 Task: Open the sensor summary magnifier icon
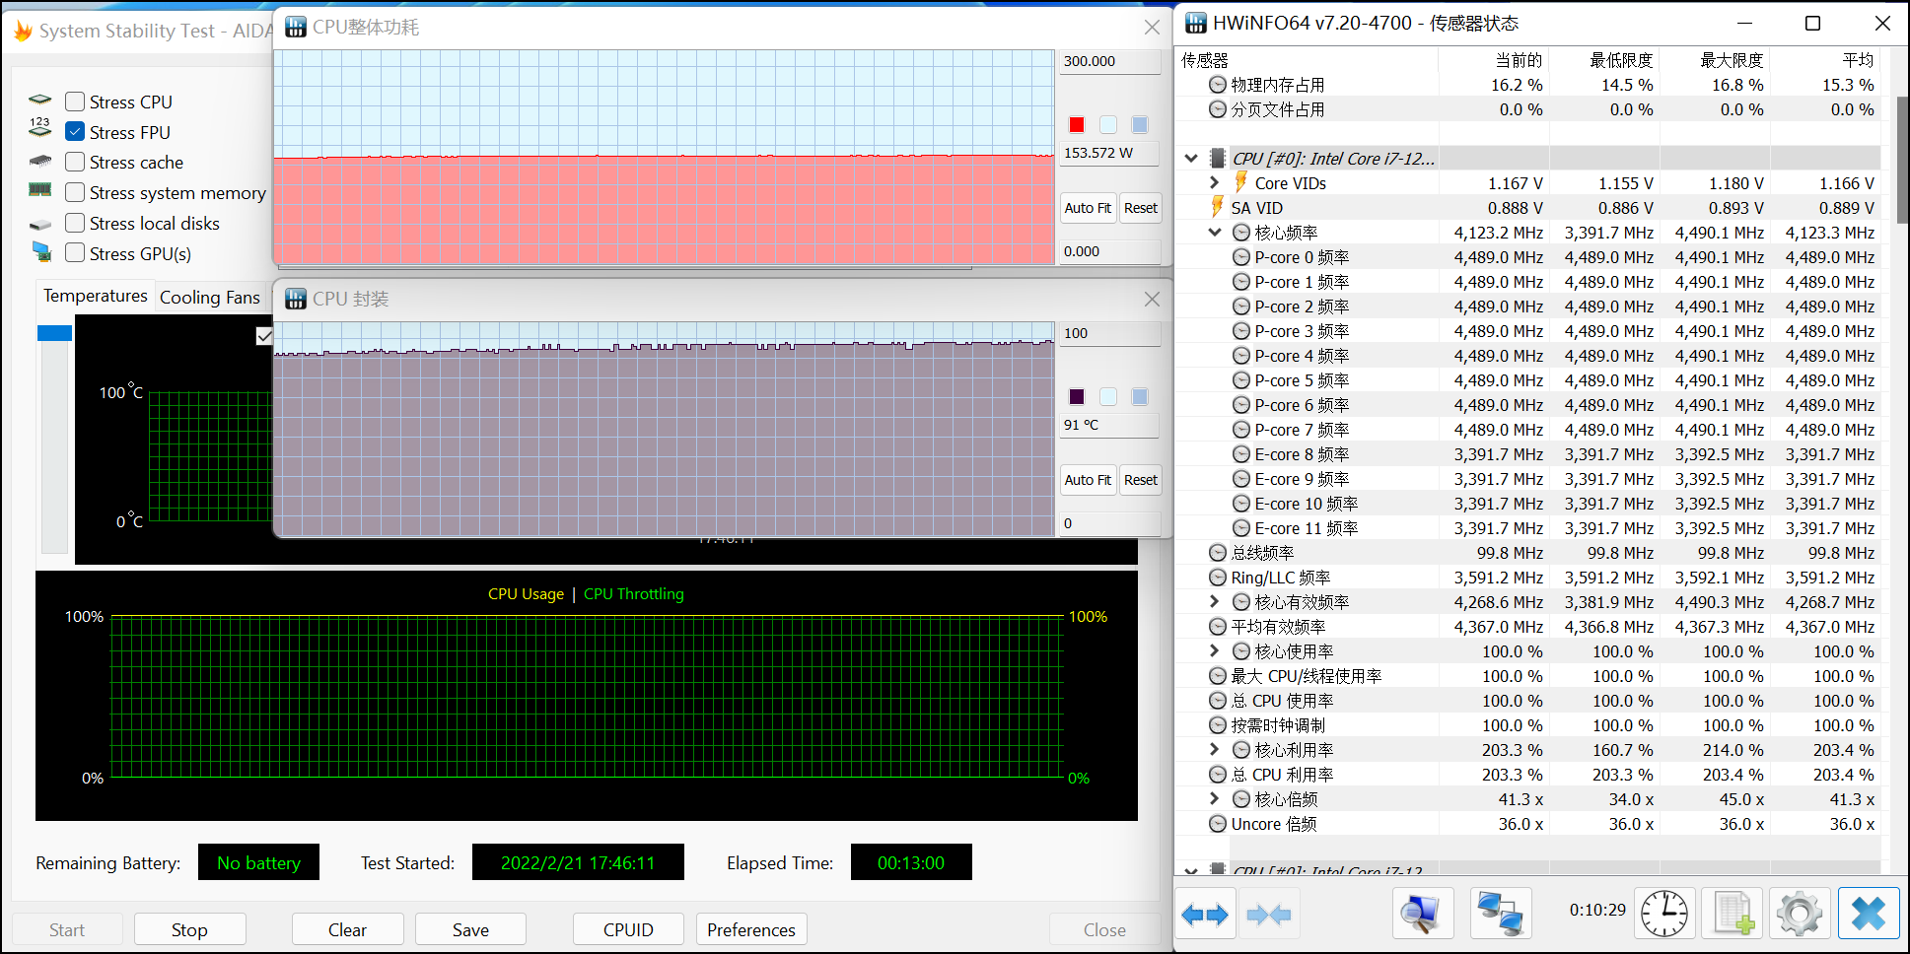click(x=1421, y=914)
